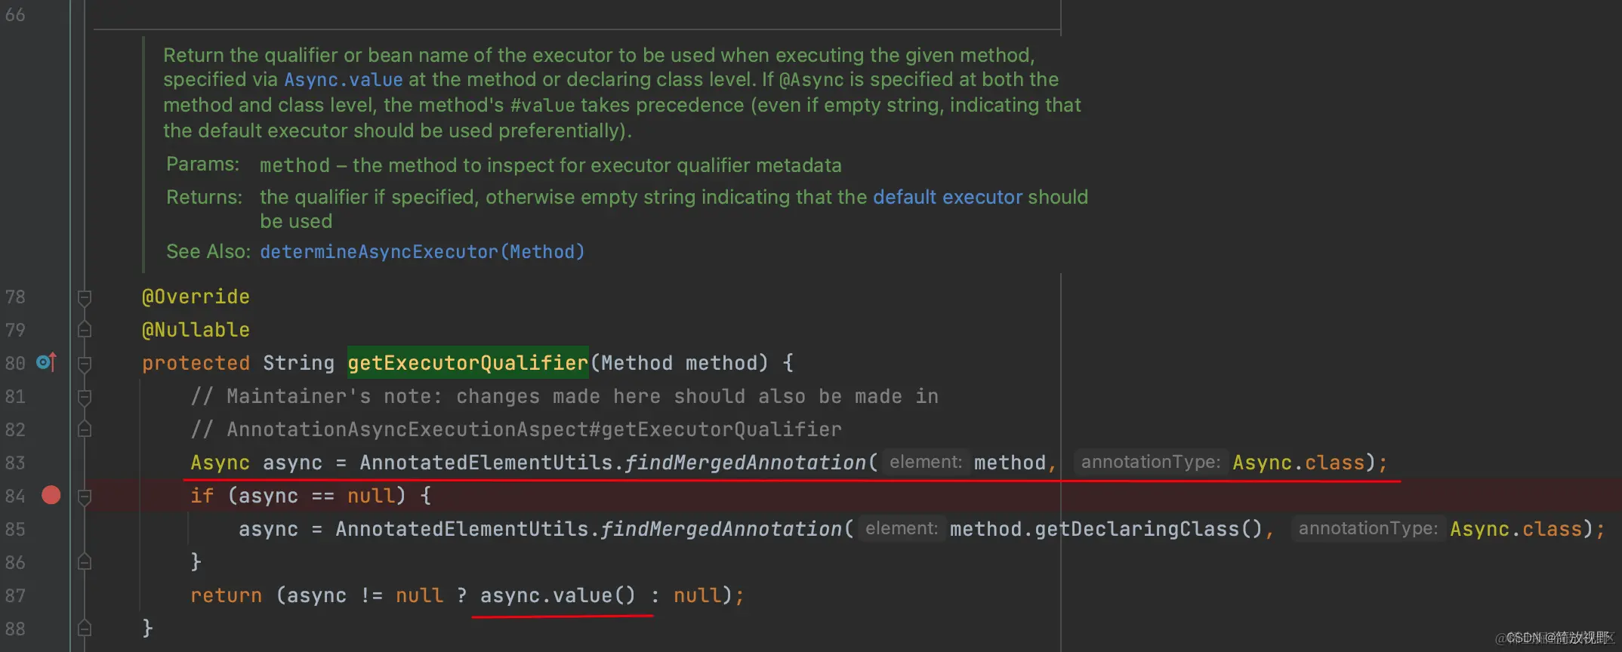Screen dimensions: 1622x652
Task: Click the 'protected' keyword on line 80
Action: coord(196,363)
